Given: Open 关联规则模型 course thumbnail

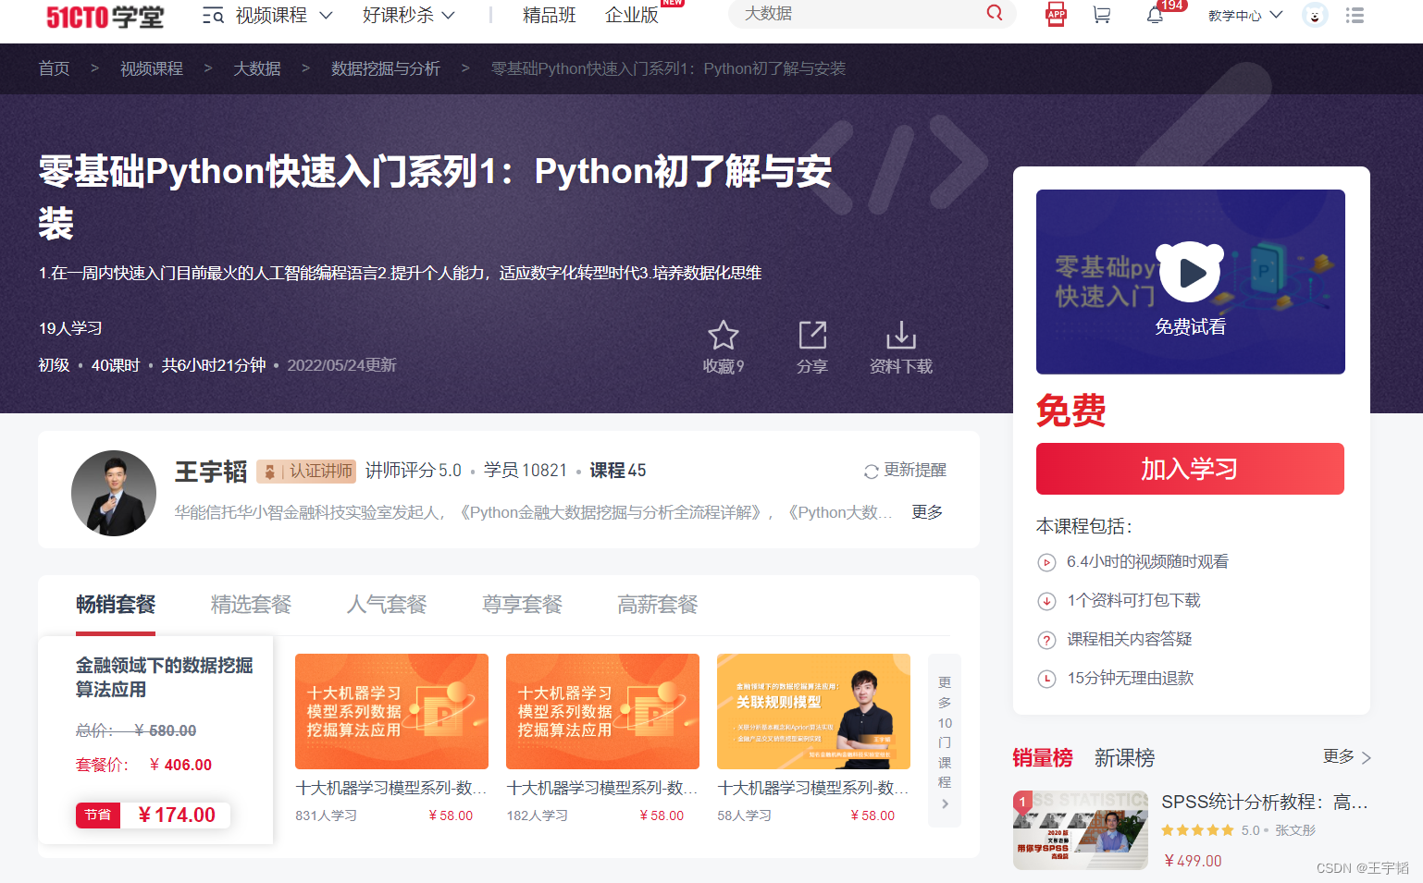Looking at the screenshot, I should [x=813, y=711].
